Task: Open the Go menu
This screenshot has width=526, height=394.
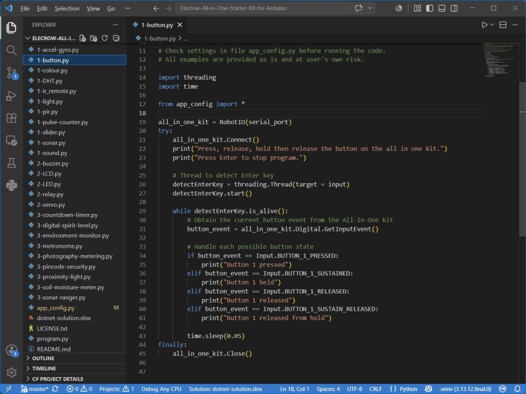Action: tap(111, 8)
